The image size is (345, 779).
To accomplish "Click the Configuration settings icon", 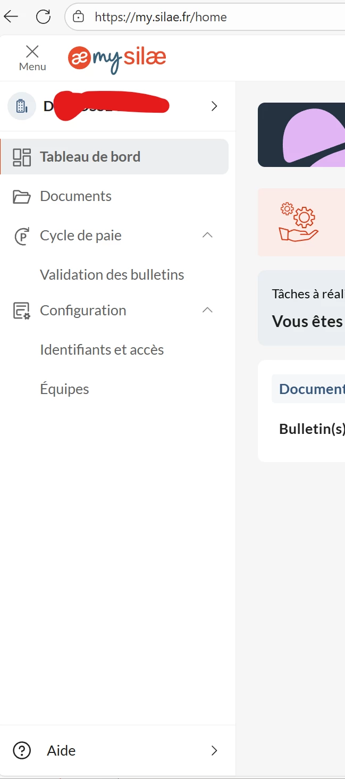I will (x=22, y=311).
